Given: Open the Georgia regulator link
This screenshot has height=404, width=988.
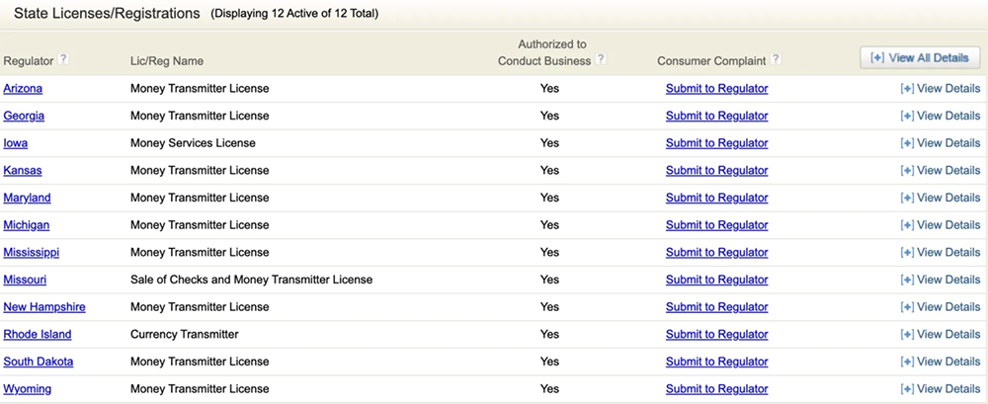Looking at the screenshot, I should [x=24, y=116].
